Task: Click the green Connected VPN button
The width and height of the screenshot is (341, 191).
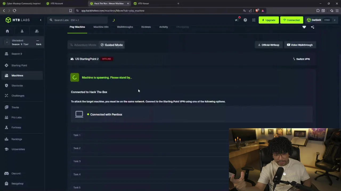Action: [291, 20]
